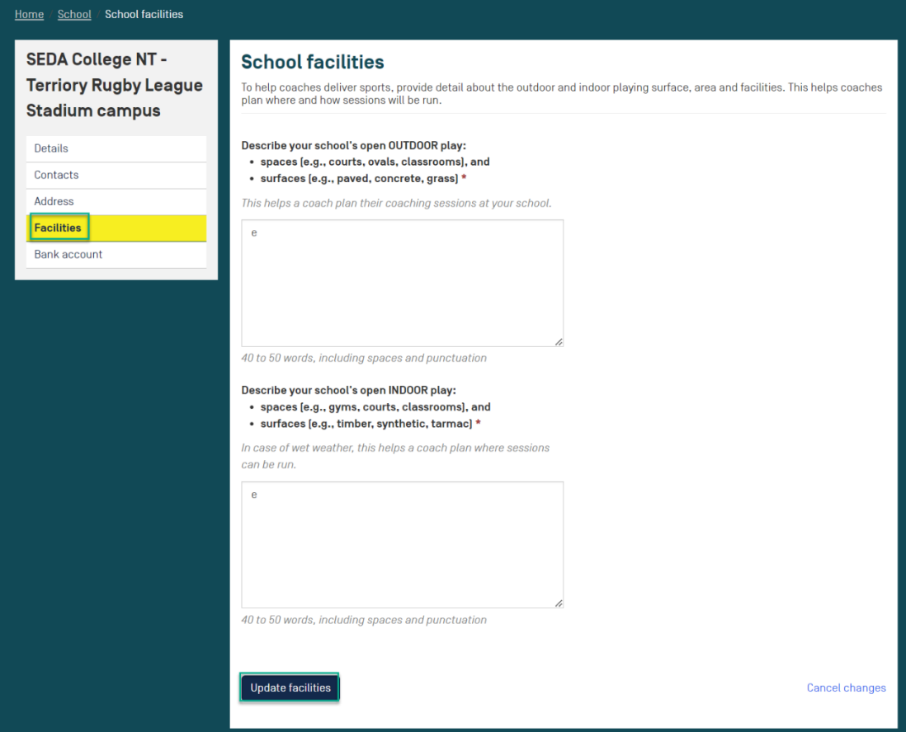Select the Facilities sidebar item
Viewport: 906px width, 732px height.
[x=116, y=228]
